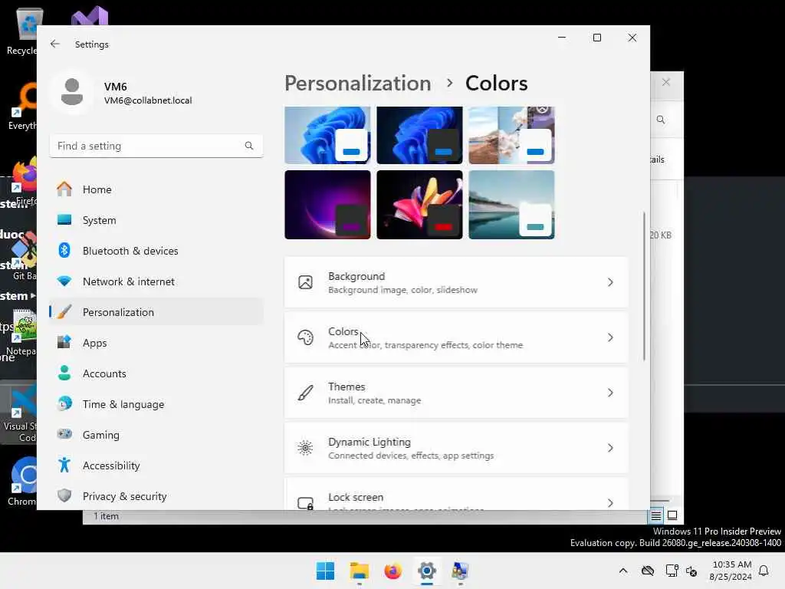Viewport: 785px width, 589px height.
Task: Switch File Explorer to large icons view
Action: [672, 516]
